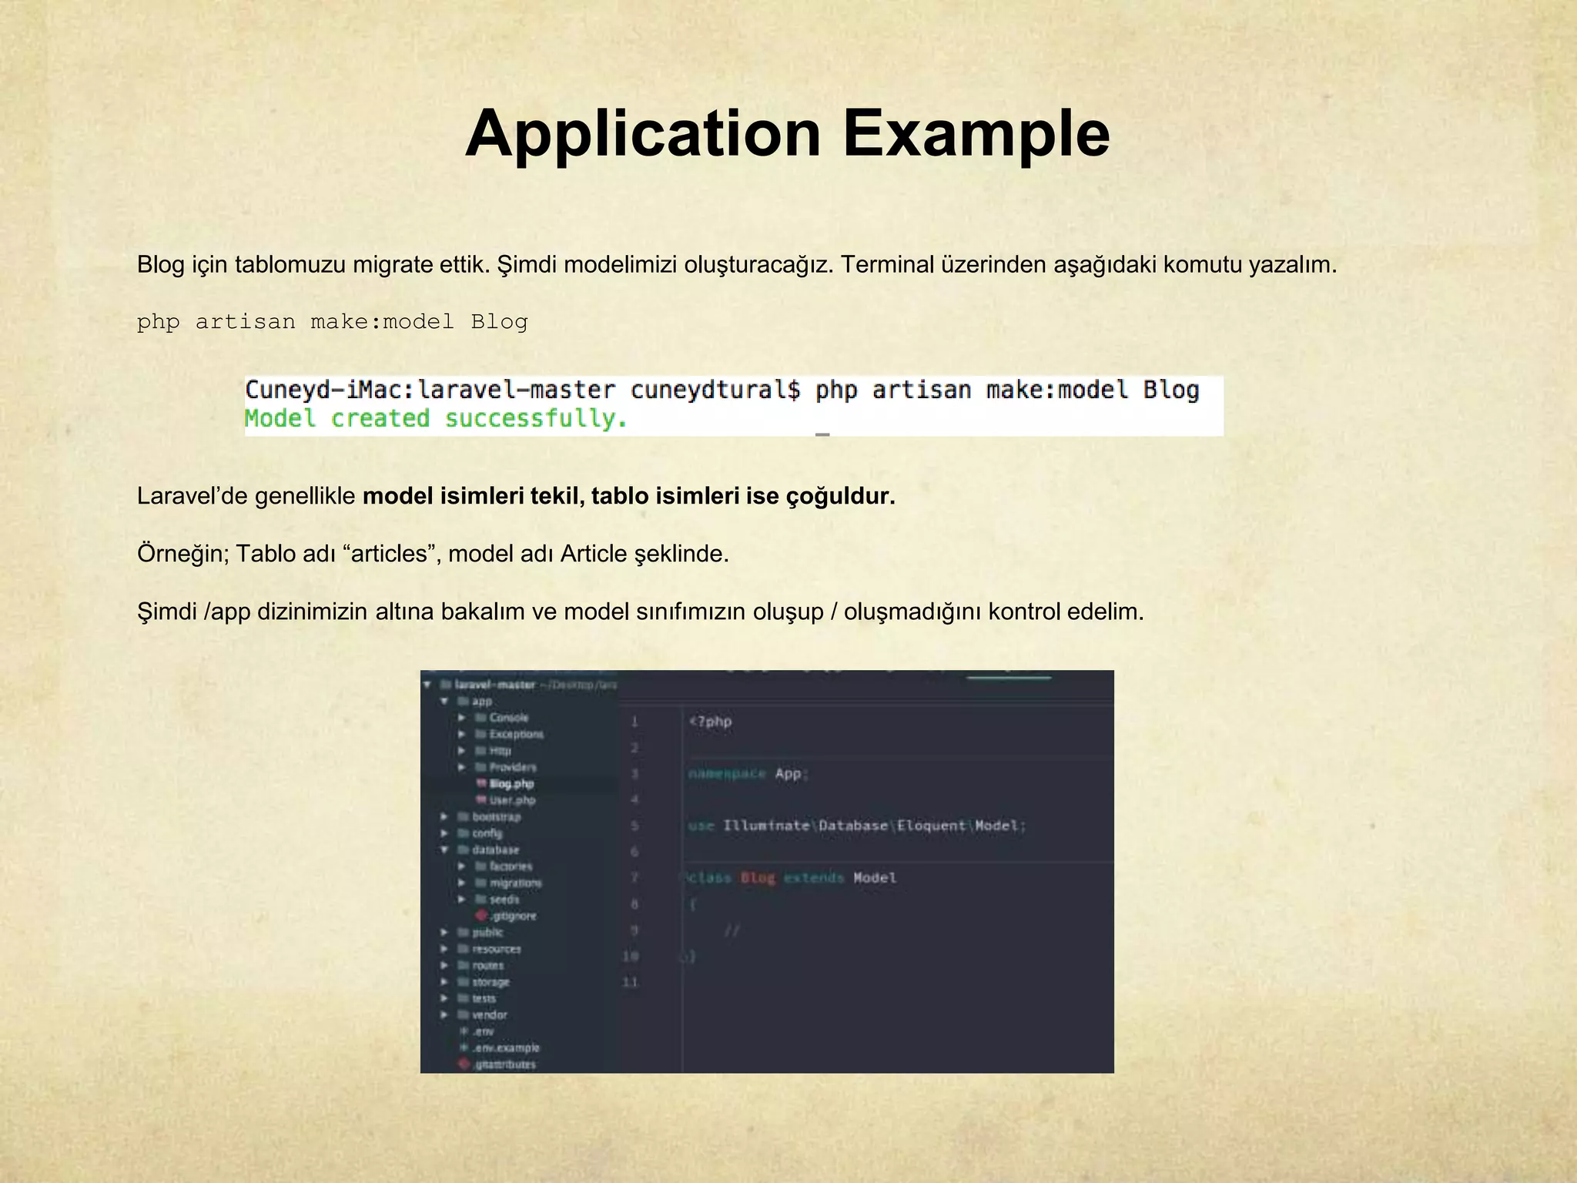Click the bootstrap folder icon

coord(463,816)
